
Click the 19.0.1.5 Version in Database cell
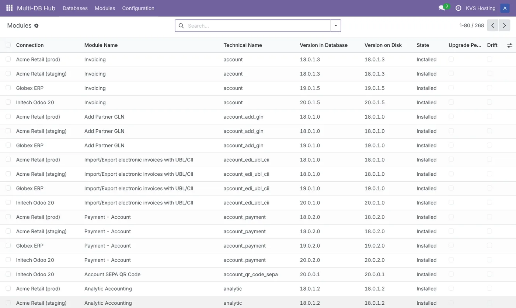(x=310, y=88)
